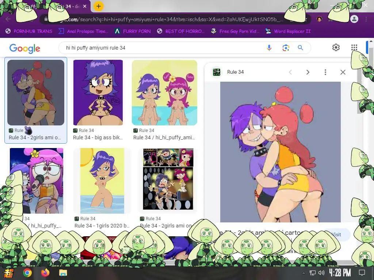Screen dimensions: 374x280
Task: Open a new browser tab with plus button
Action: pos(99,6)
